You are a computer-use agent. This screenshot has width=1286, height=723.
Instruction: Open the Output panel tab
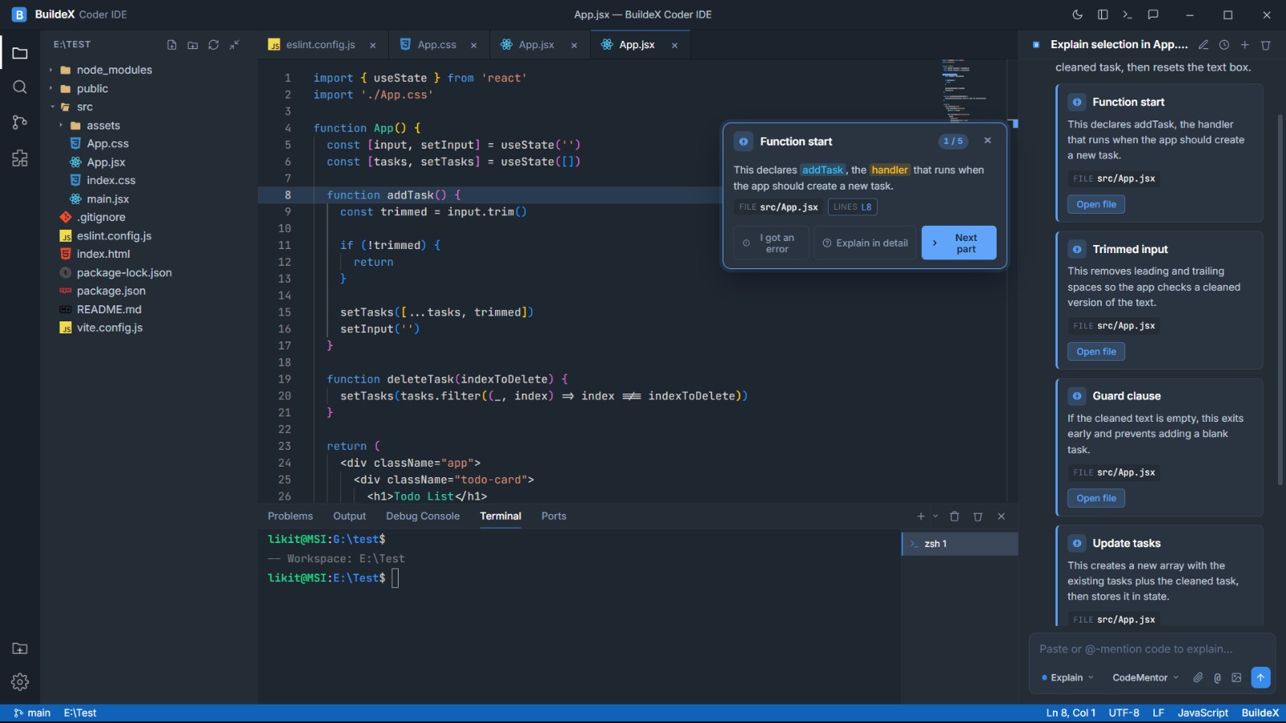(x=350, y=517)
